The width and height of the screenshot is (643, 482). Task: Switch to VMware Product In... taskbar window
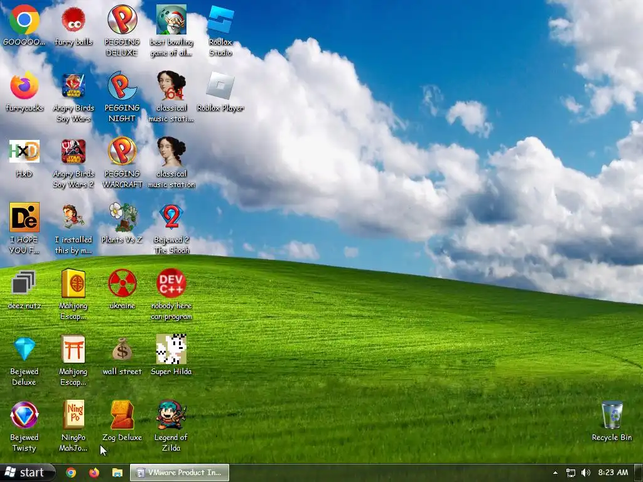pos(180,473)
